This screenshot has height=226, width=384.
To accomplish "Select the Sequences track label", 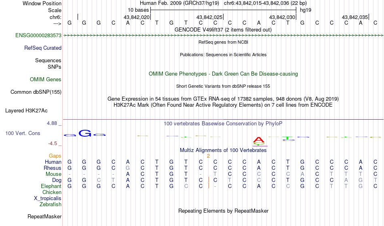I will pyautogui.click(x=48, y=61).
